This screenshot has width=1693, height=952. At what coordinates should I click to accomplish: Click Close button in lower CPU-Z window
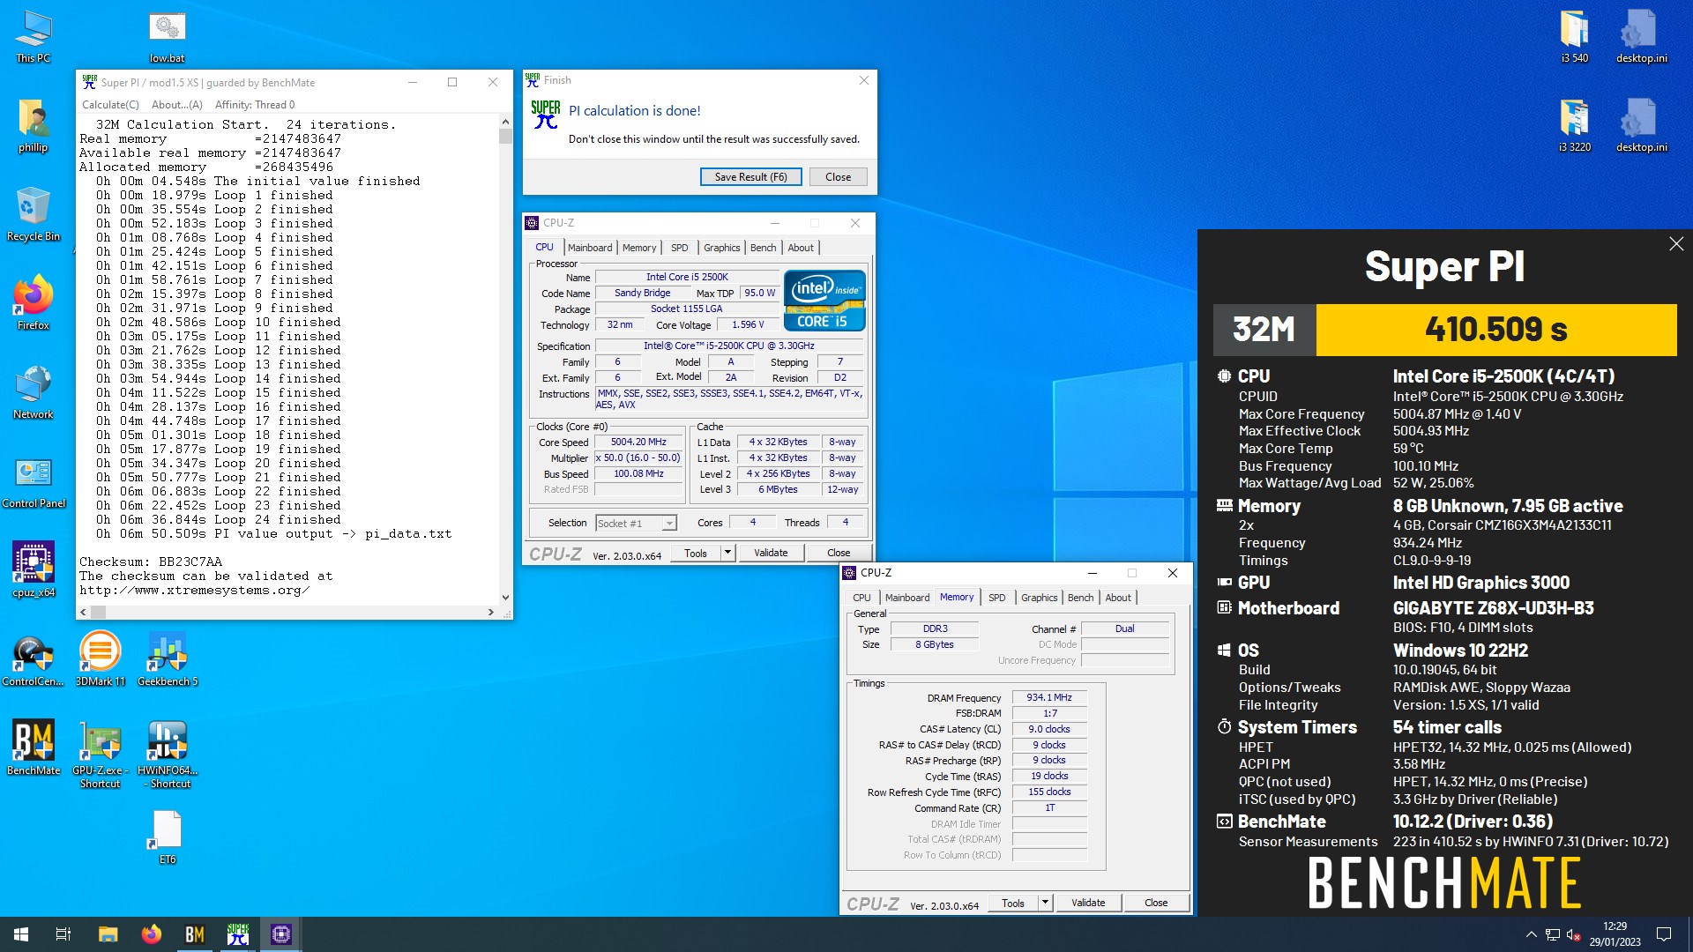(1156, 903)
